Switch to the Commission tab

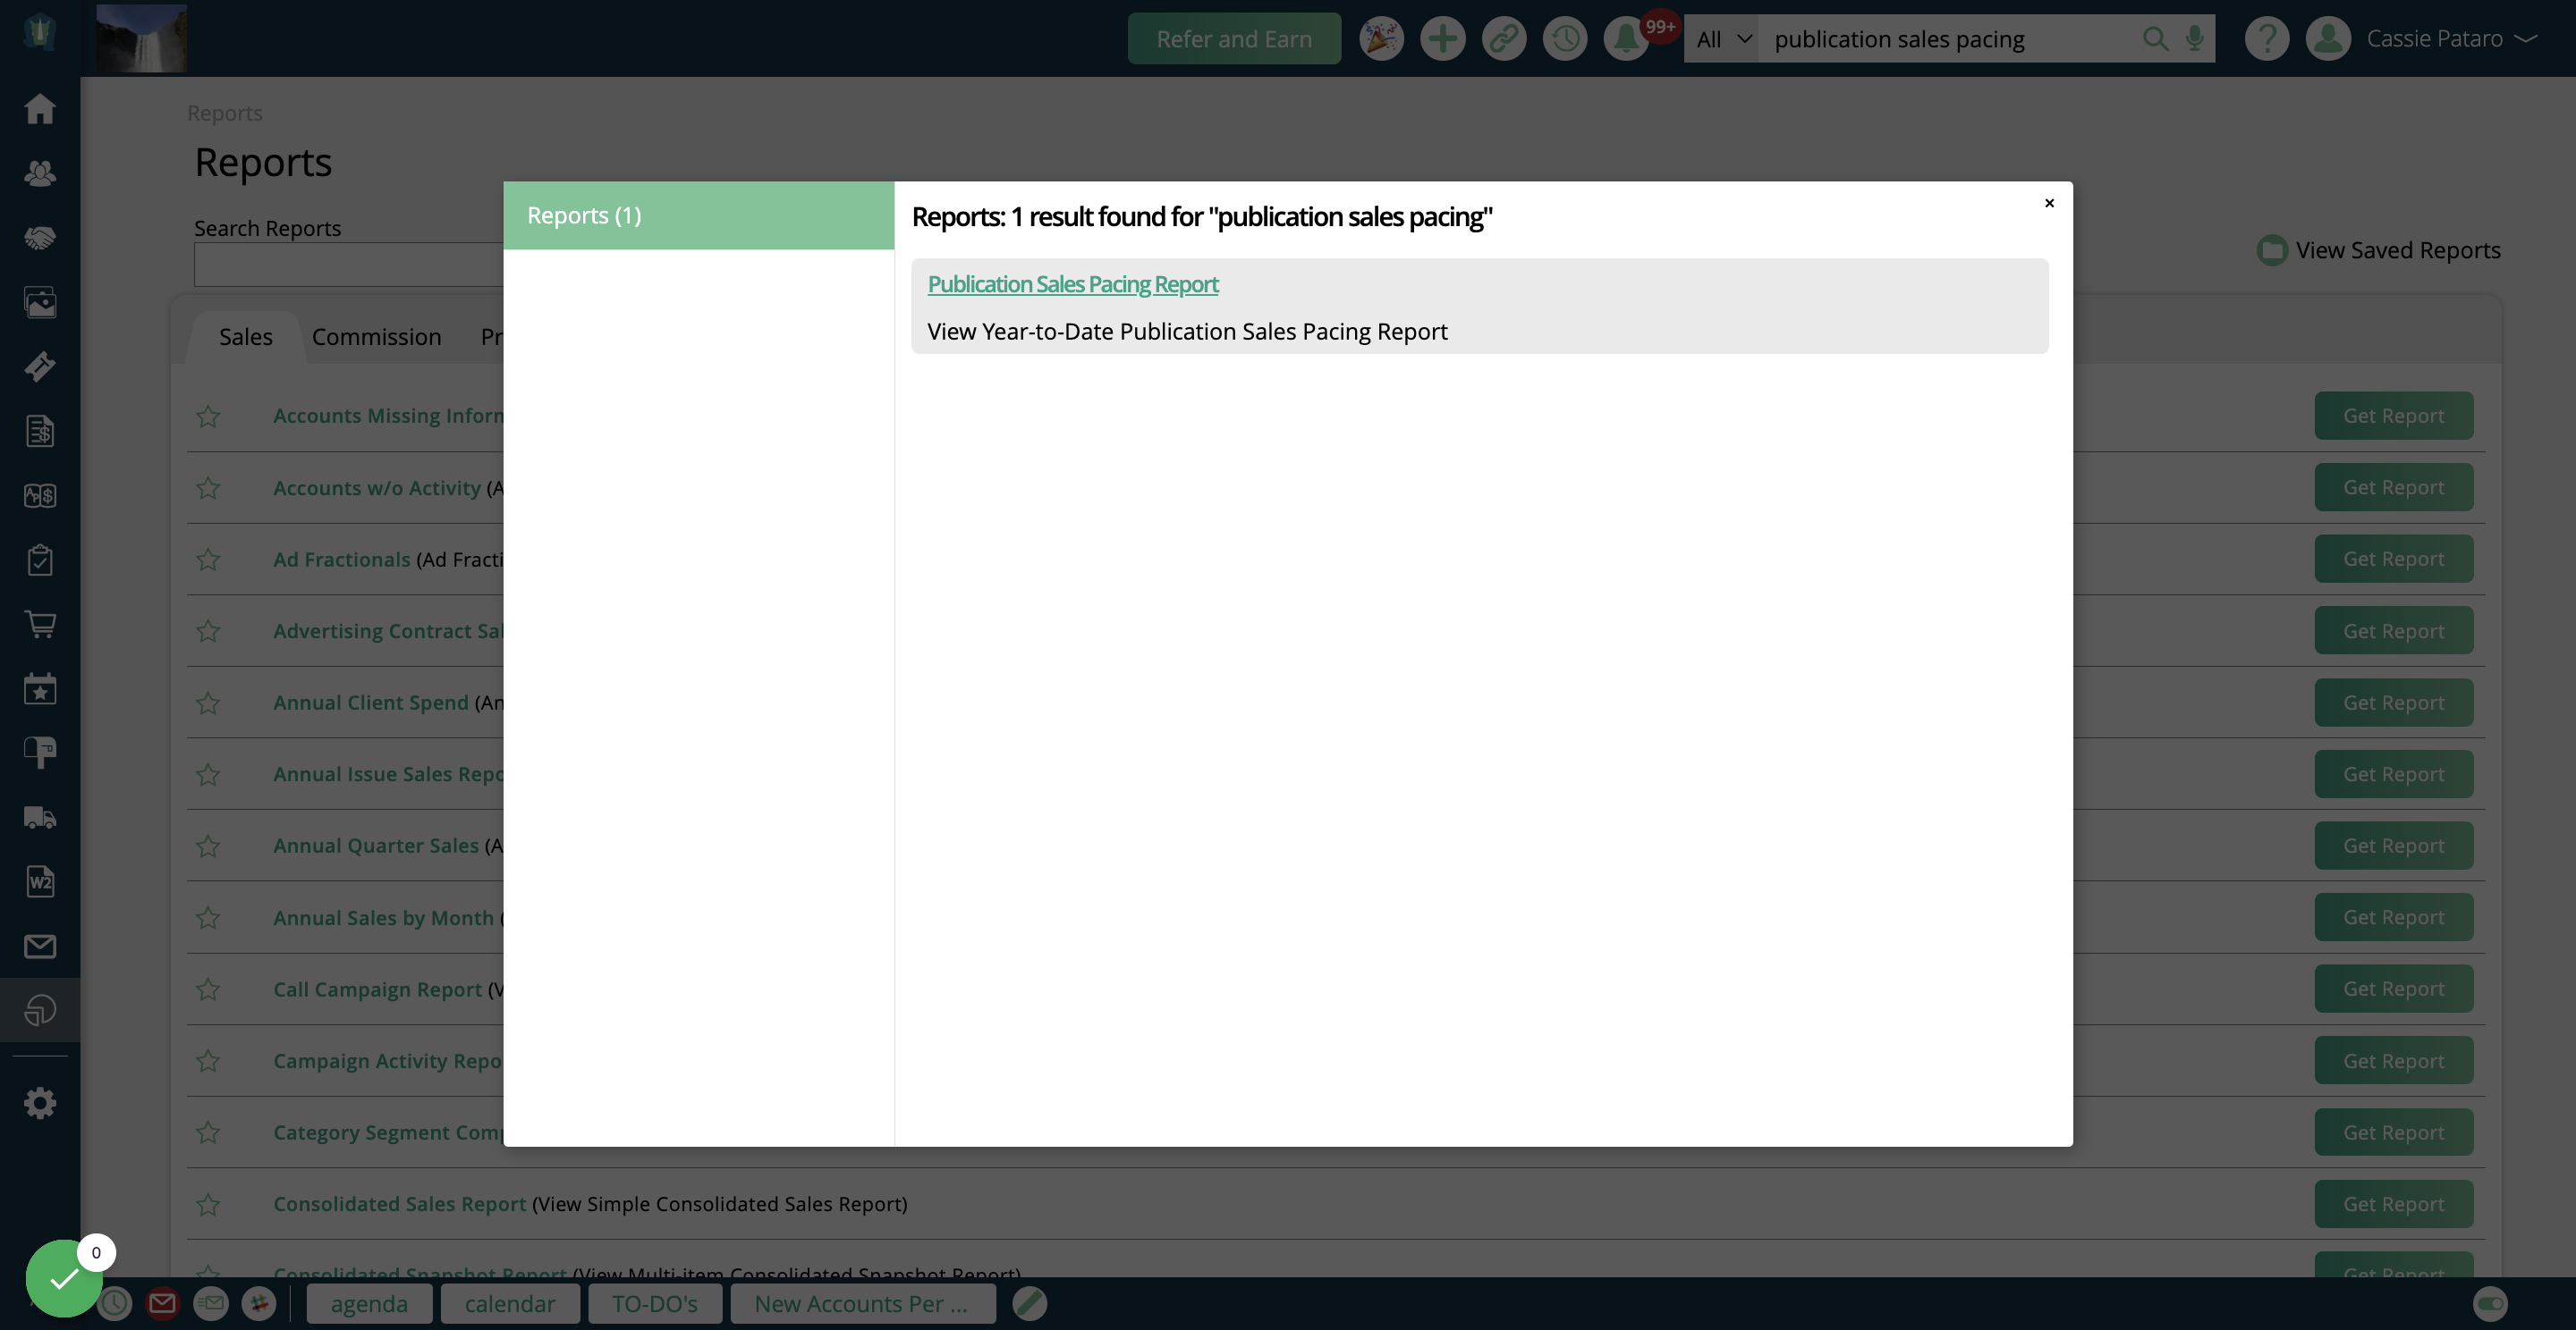tap(376, 337)
